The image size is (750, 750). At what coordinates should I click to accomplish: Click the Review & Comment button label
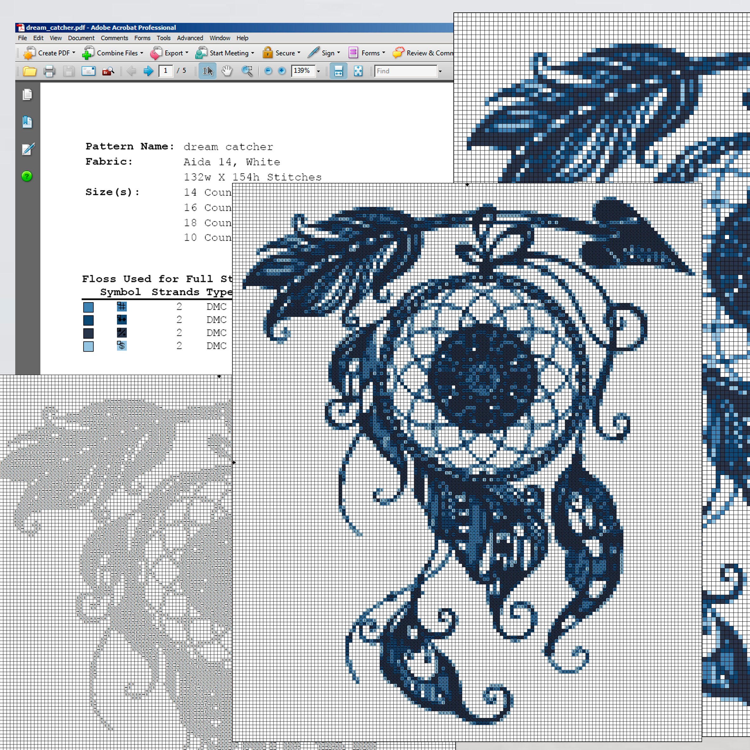point(430,53)
